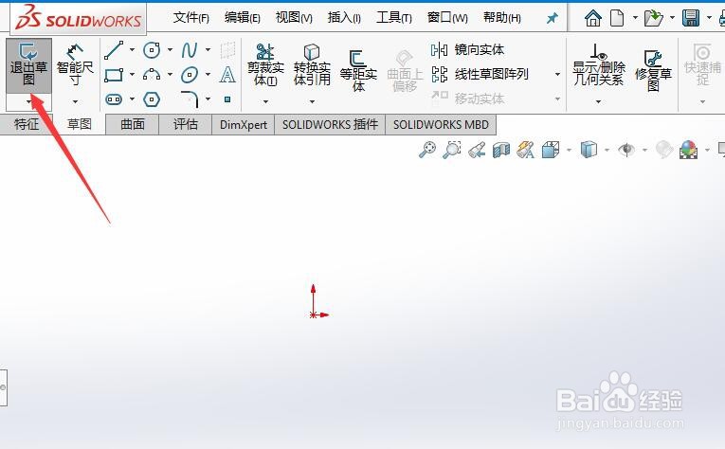Expand the Convert Entities dropdown arrow
This screenshot has height=449, width=725.
[x=312, y=101]
